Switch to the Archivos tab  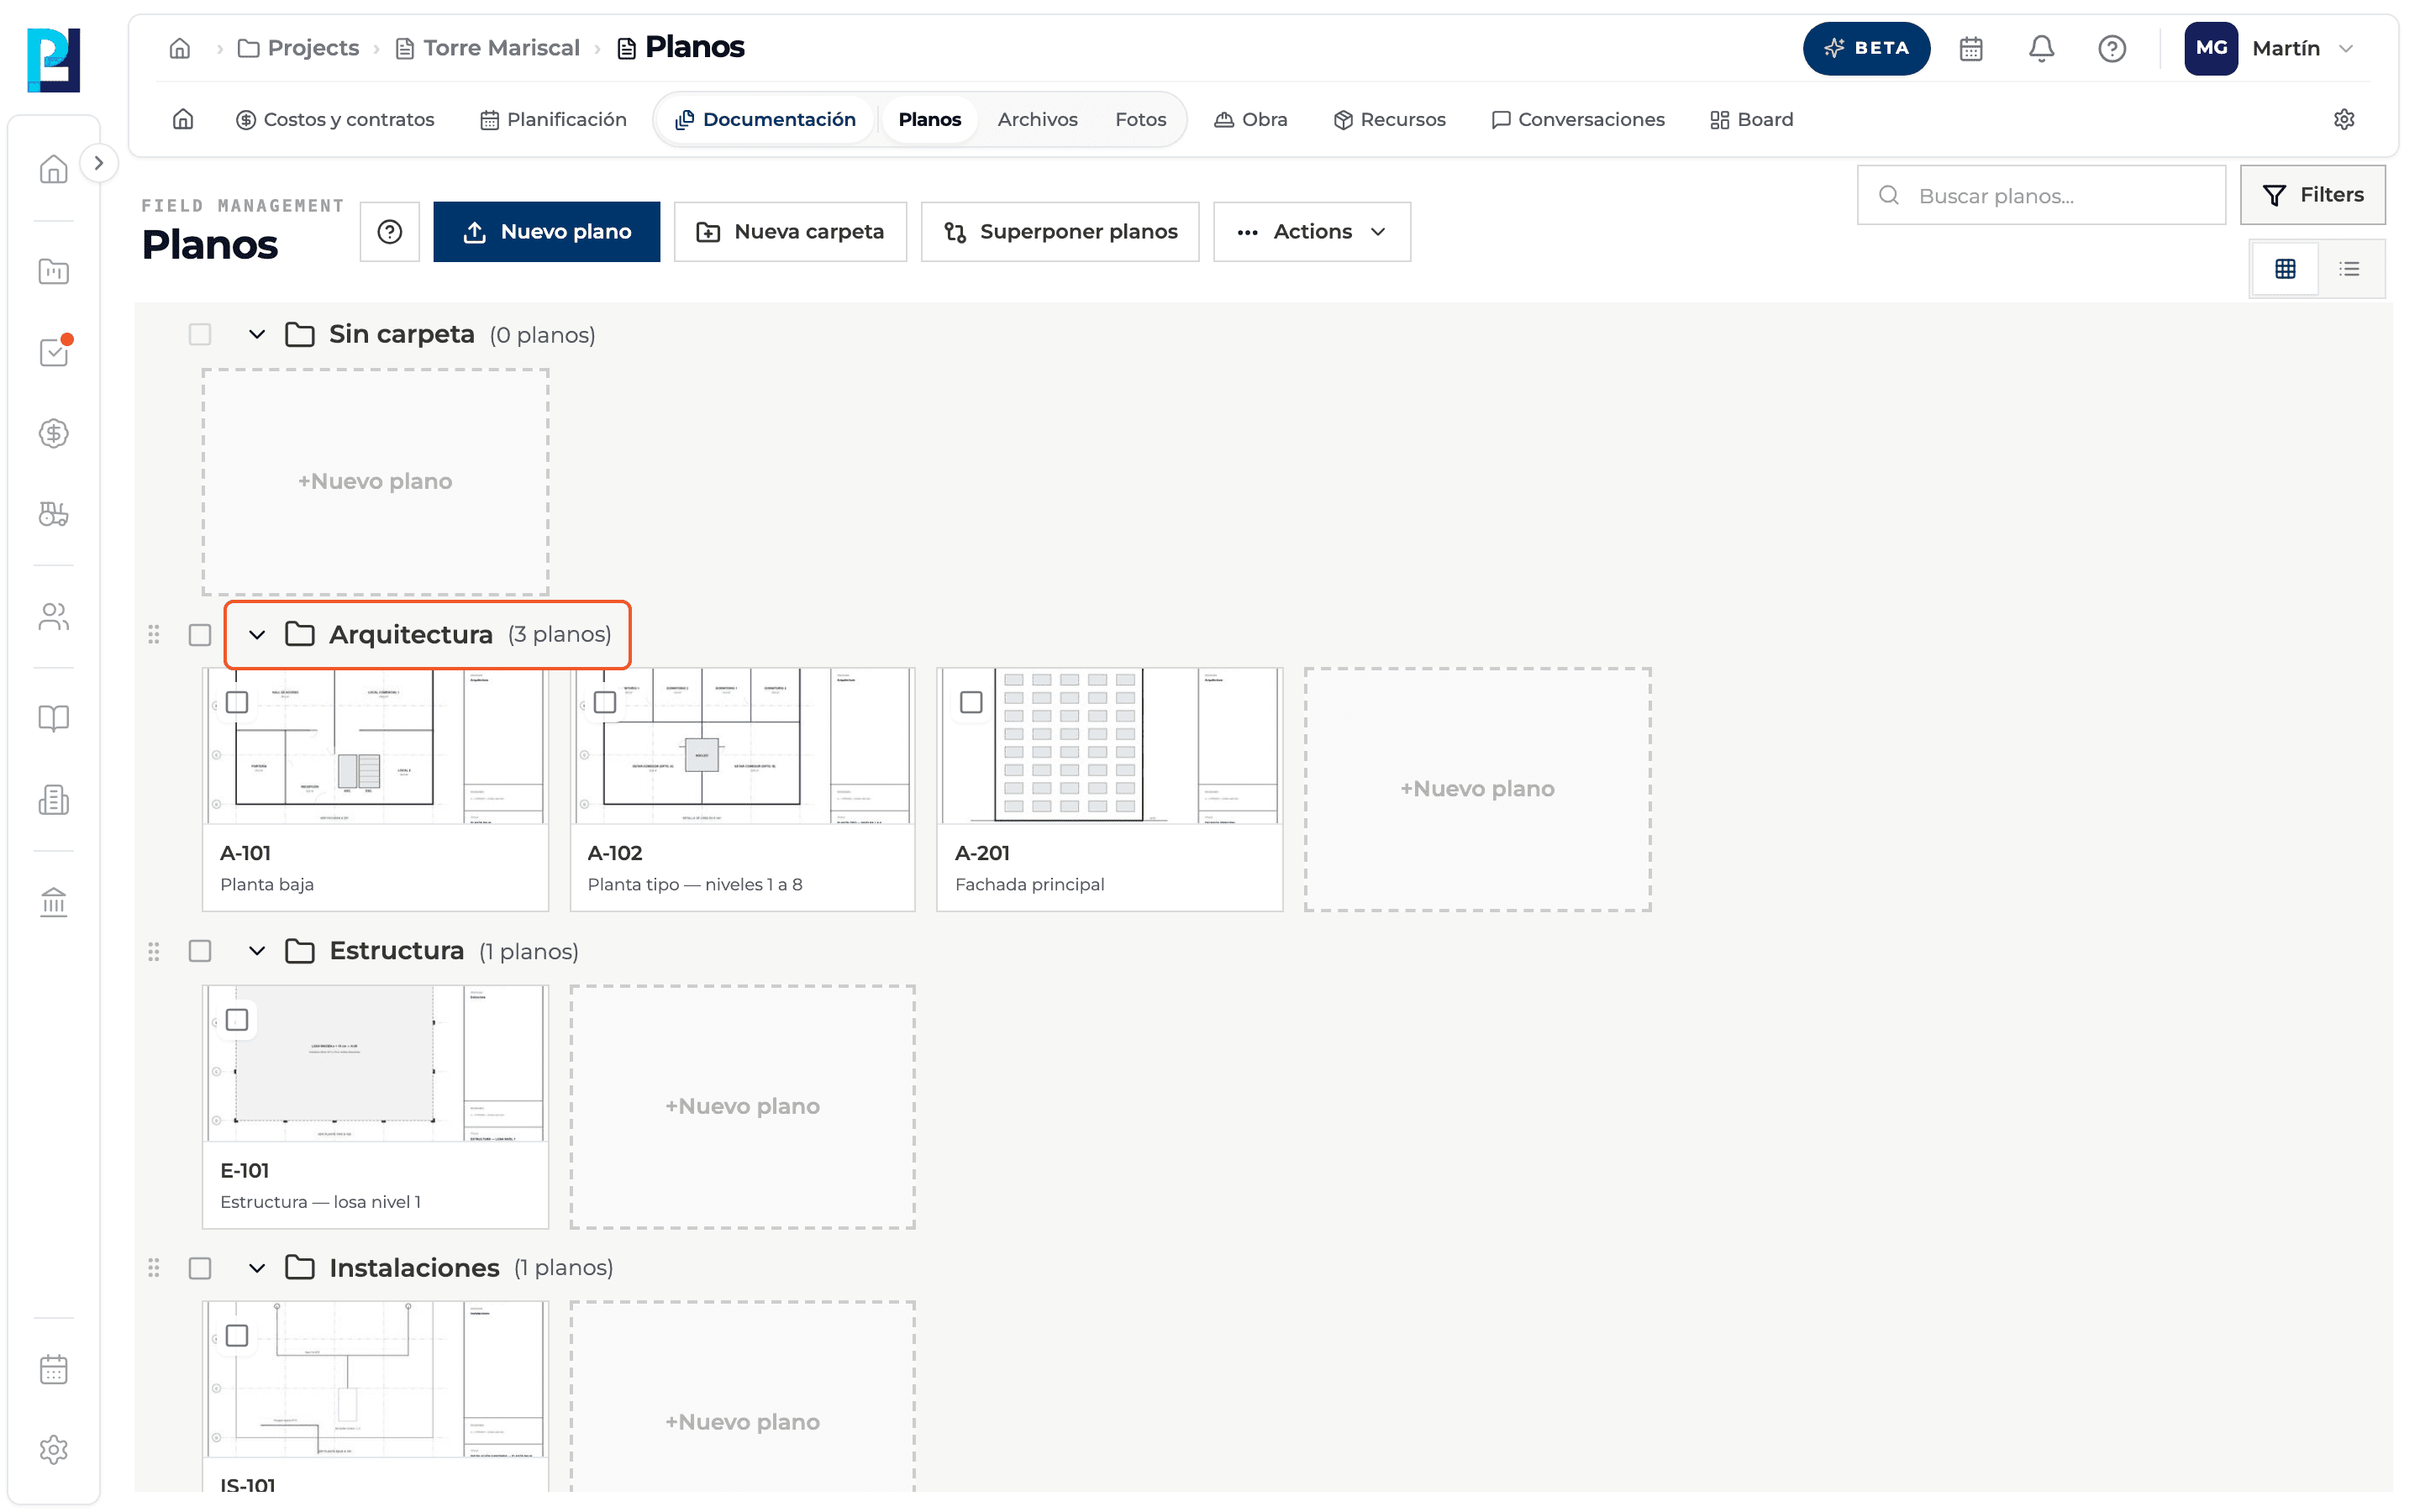click(1037, 120)
